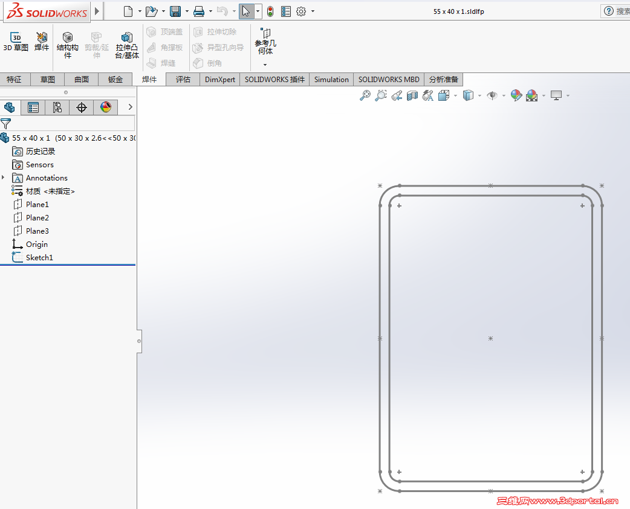The height and width of the screenshot is (509, 630).
Task: Switch to the 分析准备 tab
Action: click(x=444, y=80)
